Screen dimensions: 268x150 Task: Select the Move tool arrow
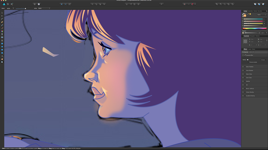(2, 13)
